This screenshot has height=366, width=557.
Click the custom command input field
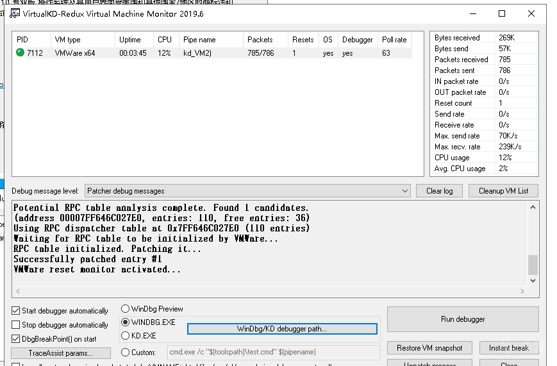[273, 352]
